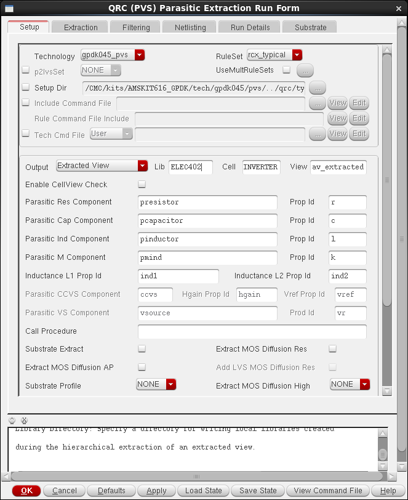This screenshot has height=500, width=408.
Task: Click down arrow of the help text scrollbar
Action: [x=383, y=466]
